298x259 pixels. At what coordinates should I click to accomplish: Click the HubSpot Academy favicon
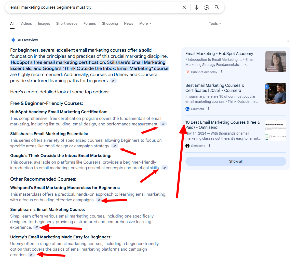(187, 72)
